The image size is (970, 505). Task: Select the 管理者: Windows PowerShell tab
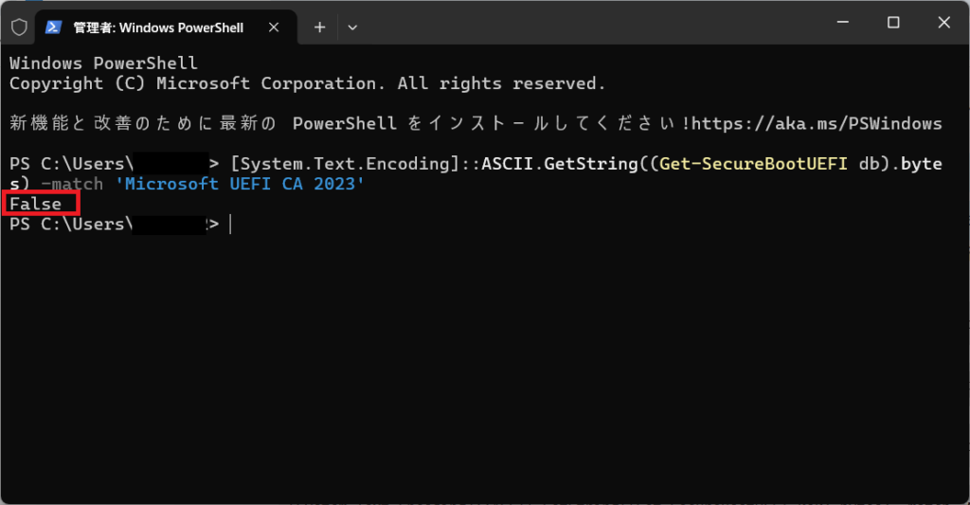158,27
